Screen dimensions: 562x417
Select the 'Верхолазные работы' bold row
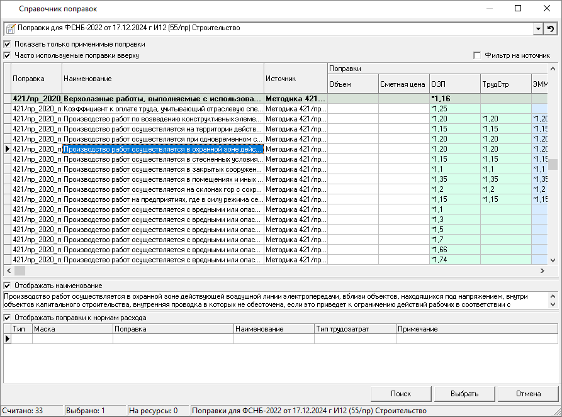[162, 99]
